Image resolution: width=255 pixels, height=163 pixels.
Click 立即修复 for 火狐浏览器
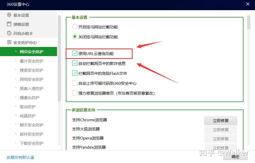tap(220, 130)
